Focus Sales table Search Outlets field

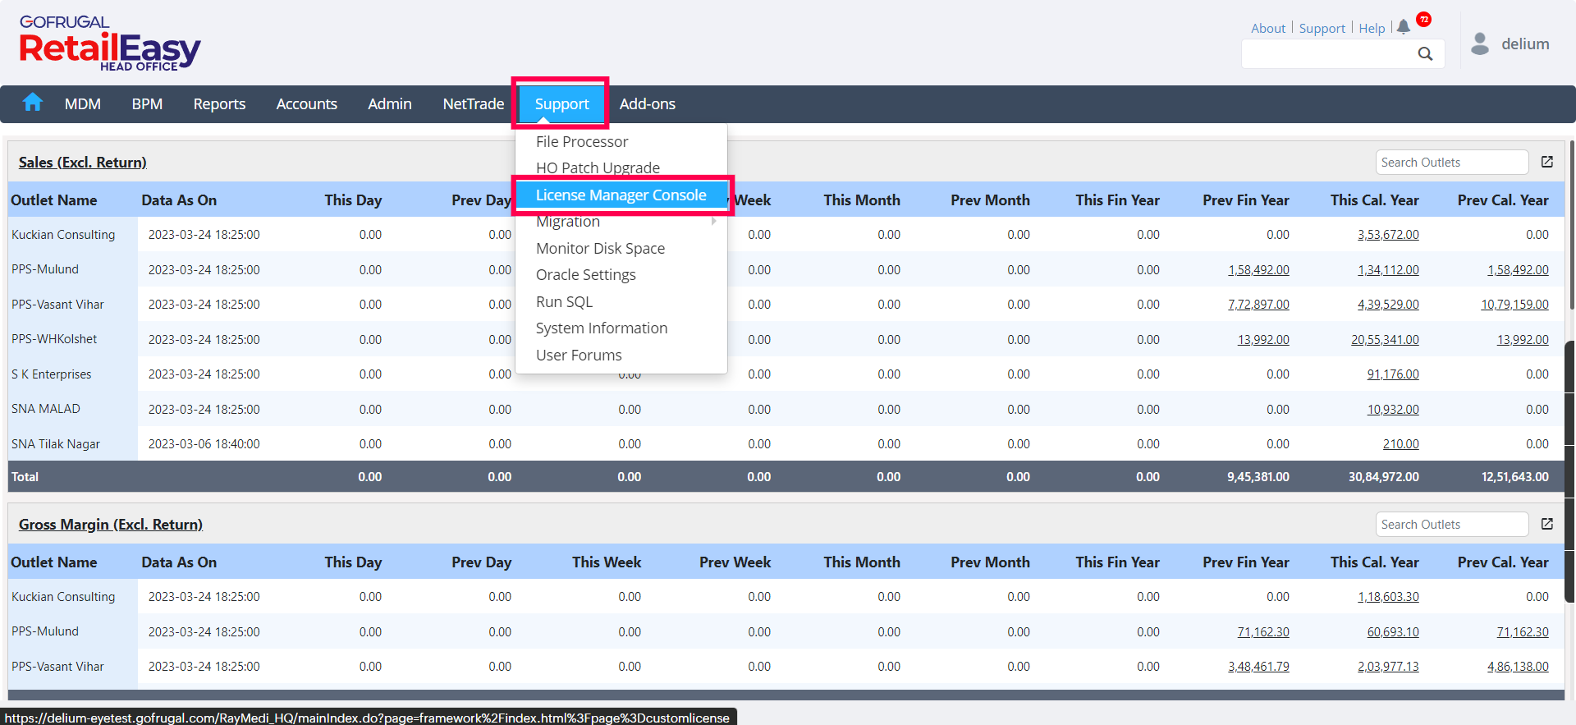point(1452,163)
